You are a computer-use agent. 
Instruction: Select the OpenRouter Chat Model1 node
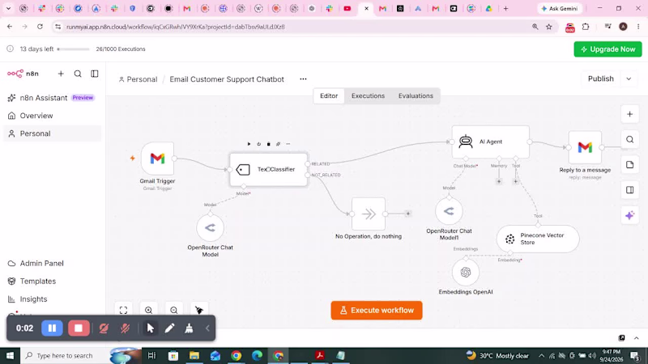[449, 211]
